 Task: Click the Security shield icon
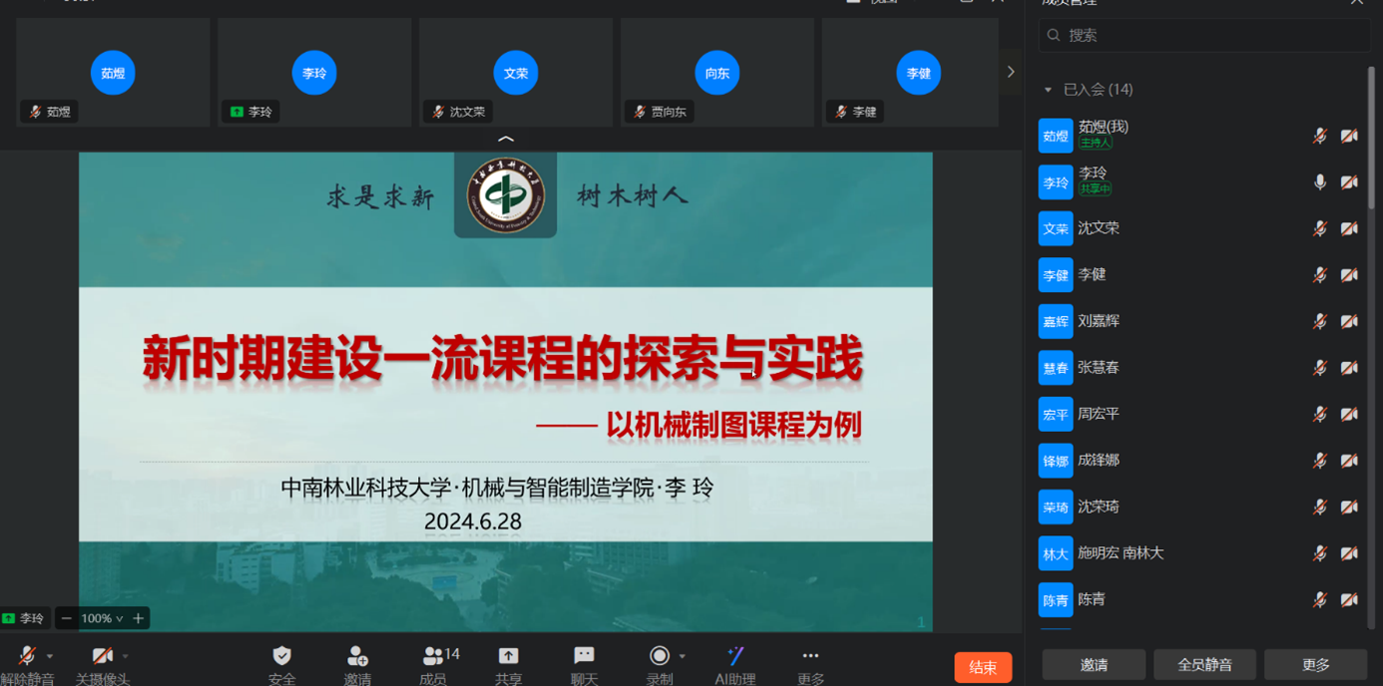pyautogui.click(x=282, y=656)
